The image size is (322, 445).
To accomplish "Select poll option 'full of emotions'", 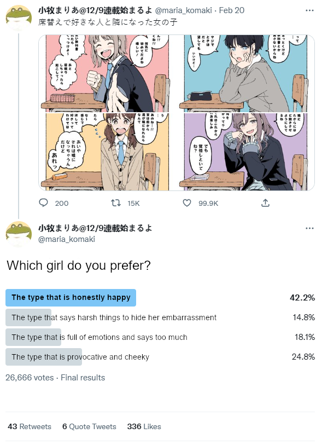I will pyautogui.click(x=160, y=337).
